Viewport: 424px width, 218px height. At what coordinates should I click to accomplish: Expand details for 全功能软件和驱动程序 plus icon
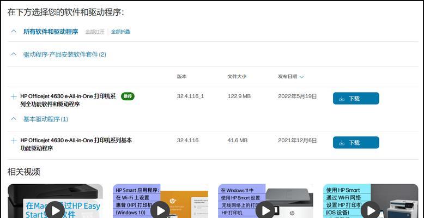click(x=14, y=96)
